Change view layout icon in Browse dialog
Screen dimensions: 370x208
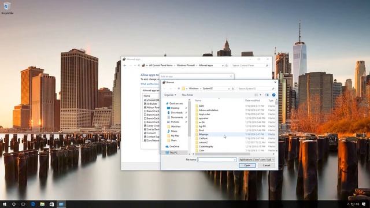256,95
